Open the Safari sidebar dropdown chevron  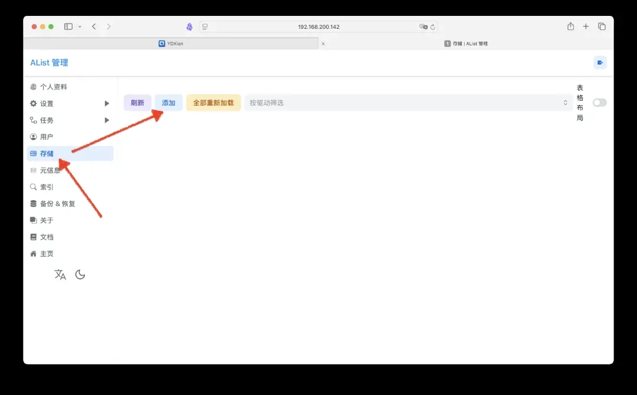click(x=80, y=26)
